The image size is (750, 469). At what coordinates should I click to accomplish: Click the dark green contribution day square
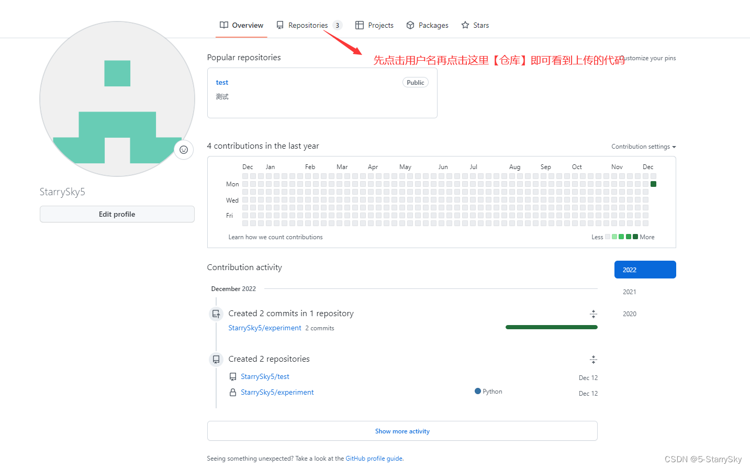click(653, 184)
